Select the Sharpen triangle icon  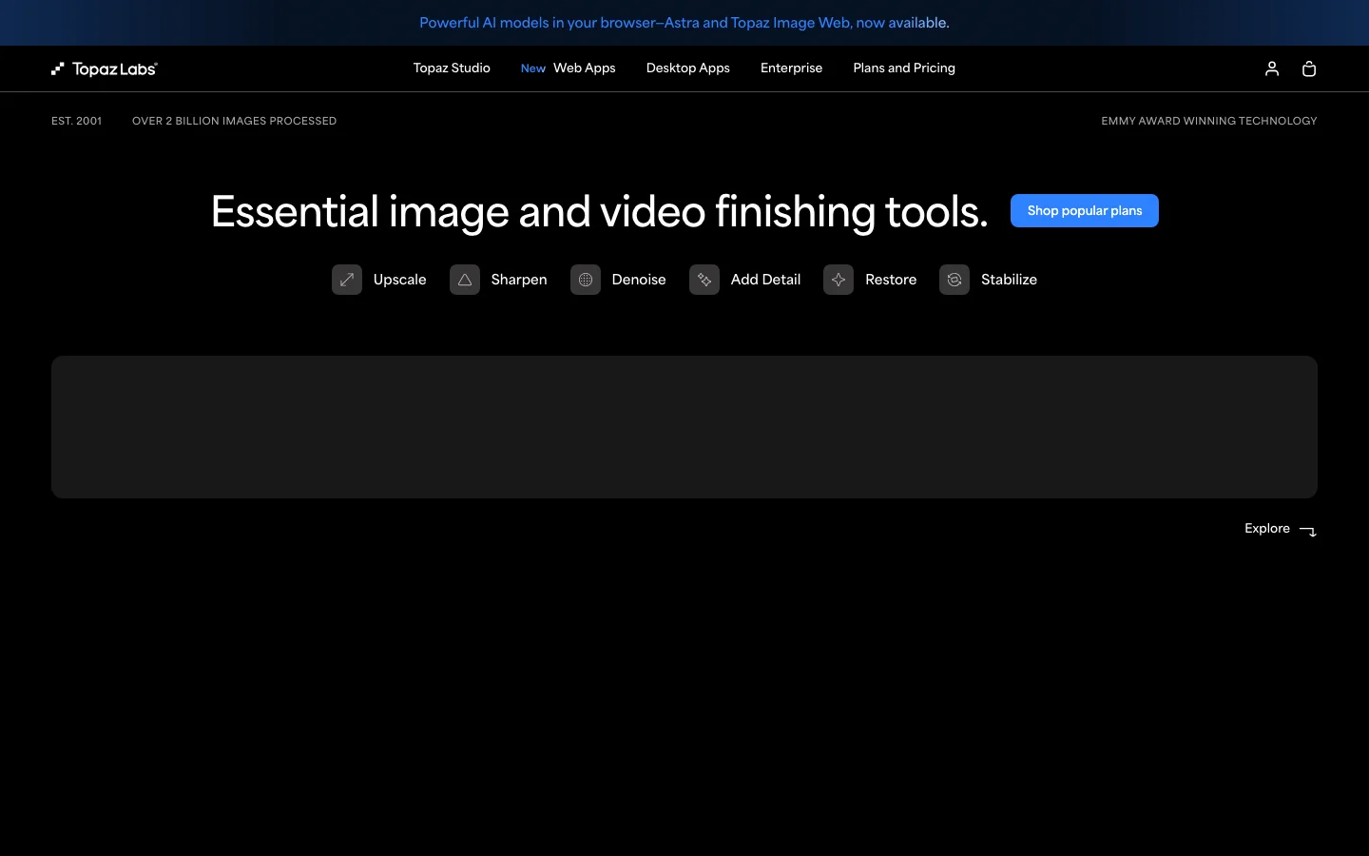click(465, 280)
